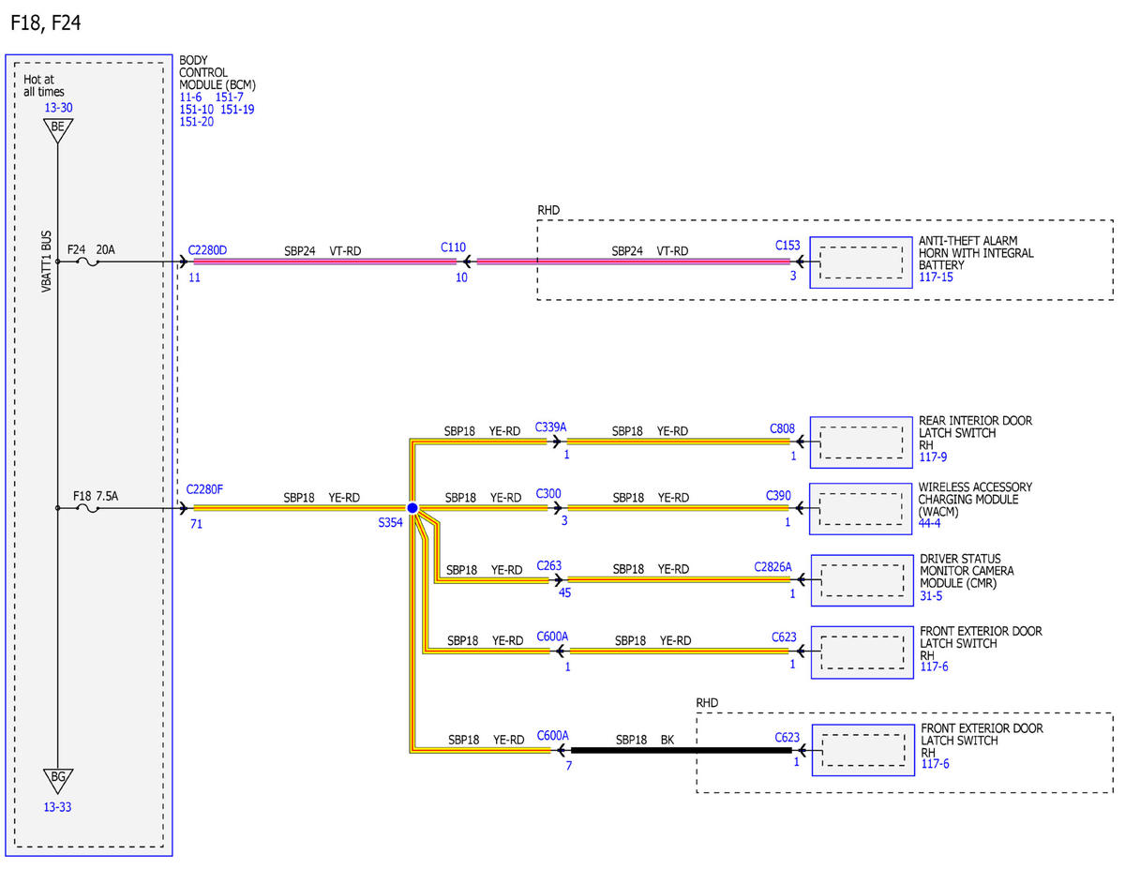
Task: Open the 117-15 reference link
Action: pos(936,277)
